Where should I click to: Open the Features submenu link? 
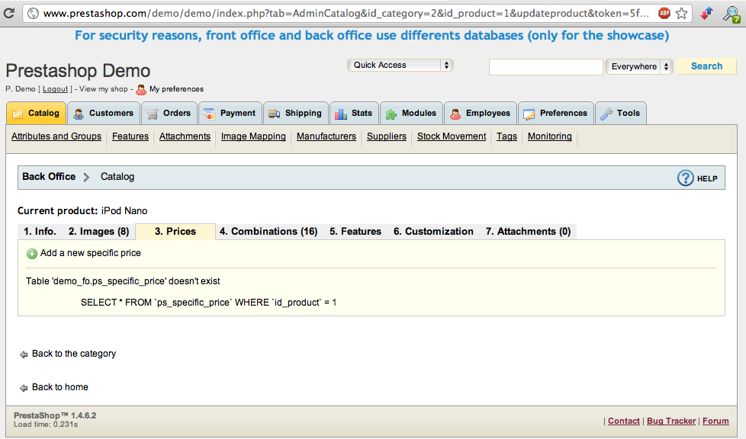point(130,136)
